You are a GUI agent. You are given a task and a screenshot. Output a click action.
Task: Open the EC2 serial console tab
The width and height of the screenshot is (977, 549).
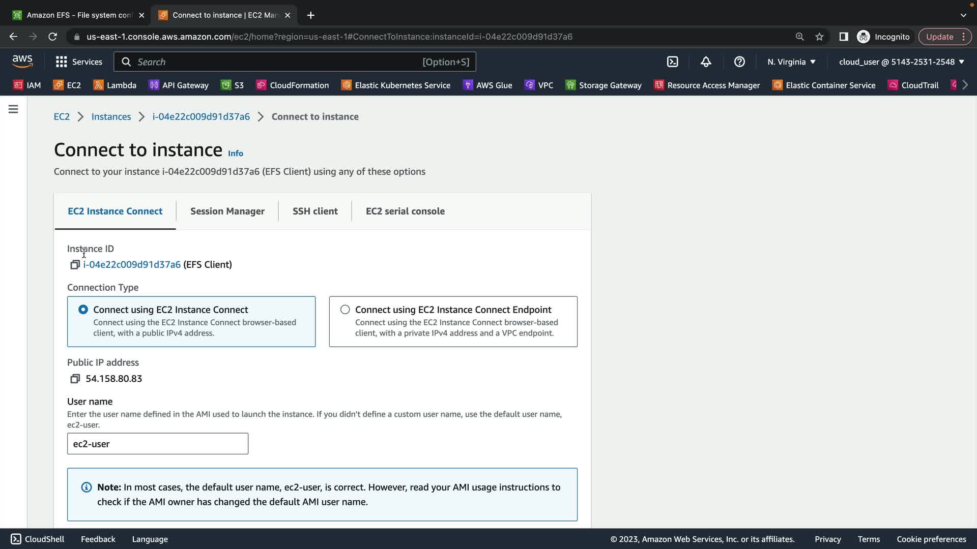click(x=405, y=211)
